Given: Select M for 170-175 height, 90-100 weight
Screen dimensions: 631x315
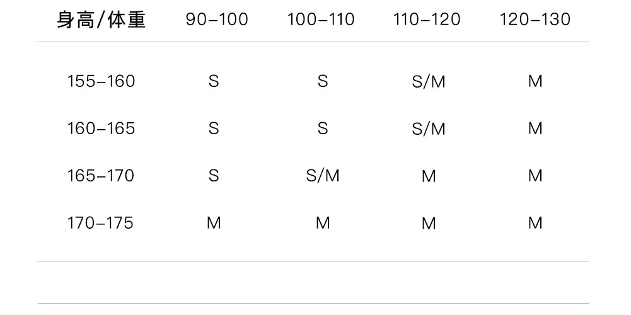Looking at the screenshot, I should point(214,223).
